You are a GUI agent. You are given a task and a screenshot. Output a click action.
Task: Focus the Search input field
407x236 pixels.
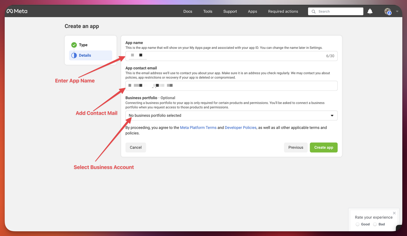(x=335, y=11)
